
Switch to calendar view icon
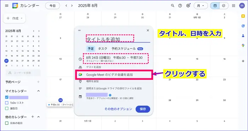215,6
